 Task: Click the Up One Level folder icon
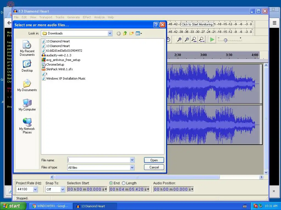click(125, 33)
